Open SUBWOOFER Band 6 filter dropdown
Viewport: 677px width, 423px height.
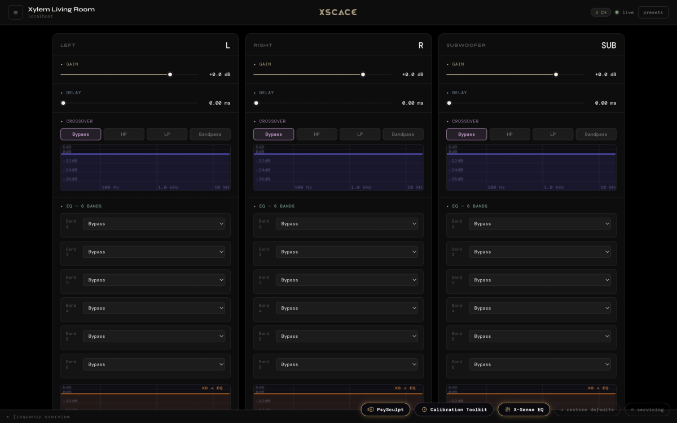click(540, 364)
